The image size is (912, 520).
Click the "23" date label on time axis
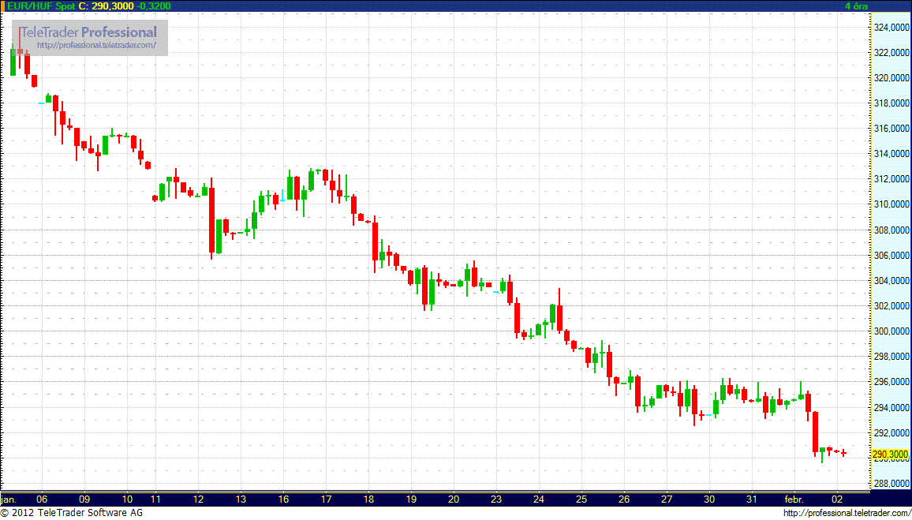click(x=496, y=499)
